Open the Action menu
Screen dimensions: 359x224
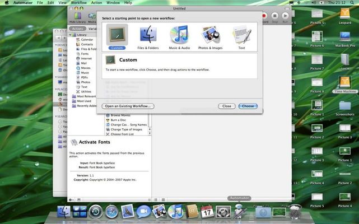coord(97,3)
